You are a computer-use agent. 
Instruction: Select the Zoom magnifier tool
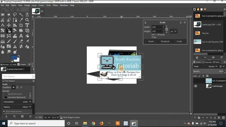(x=27, y=20)
